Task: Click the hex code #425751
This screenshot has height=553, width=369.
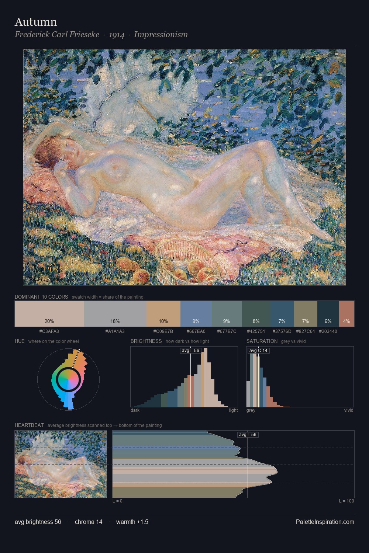Action: point(256,331)
